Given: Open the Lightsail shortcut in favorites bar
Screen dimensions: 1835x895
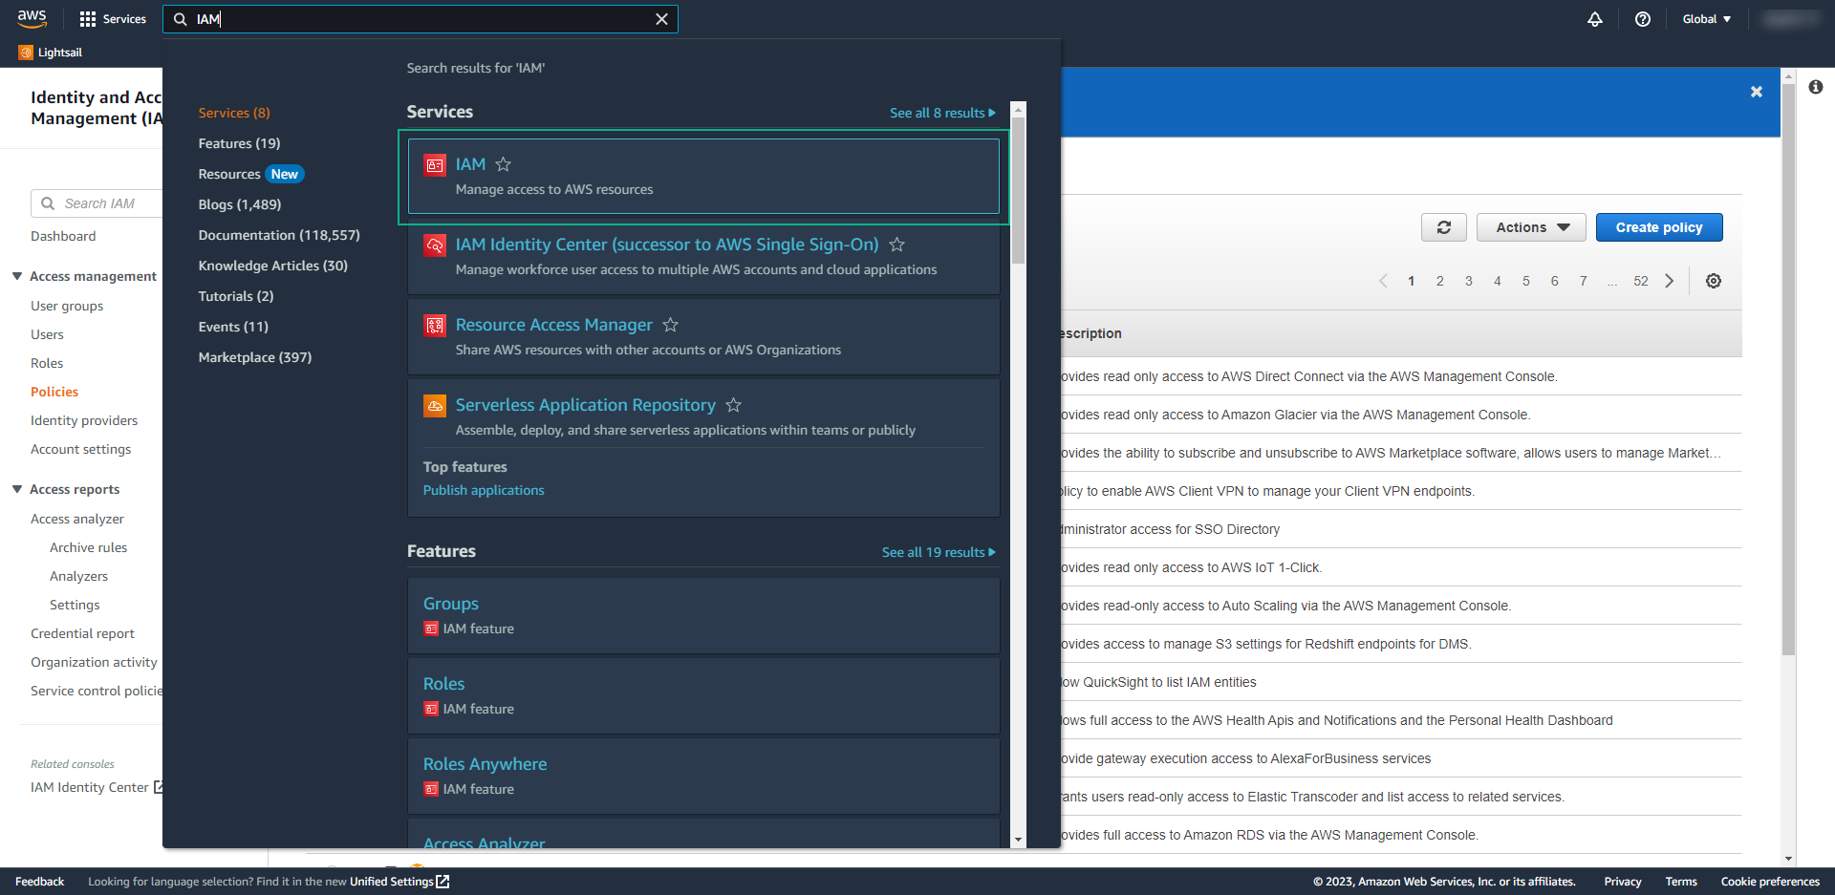Looking at the screenshot, I should (51, 53).
